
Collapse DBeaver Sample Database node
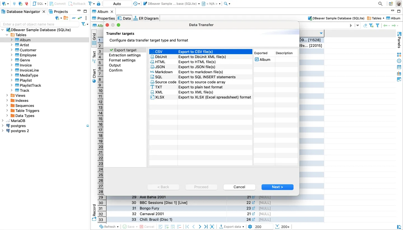pyautogui.click(x=3, y=30)
